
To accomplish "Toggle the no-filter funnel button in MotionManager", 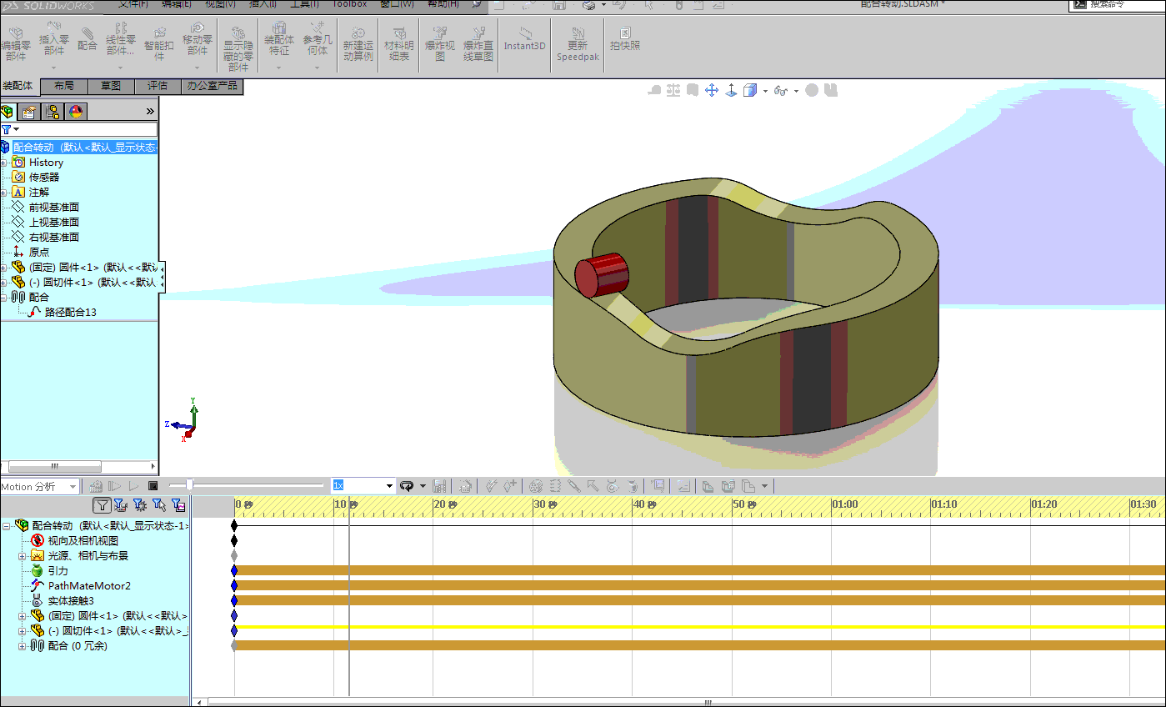I will point(102,504).
